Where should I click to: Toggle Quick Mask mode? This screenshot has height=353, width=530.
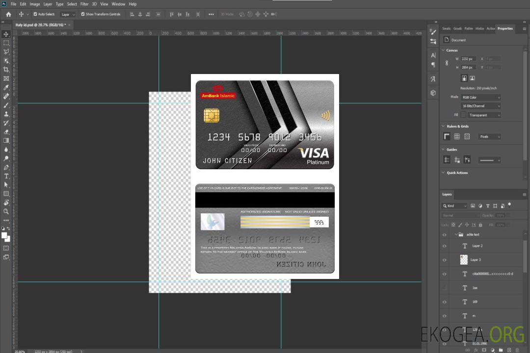point(6,248)
